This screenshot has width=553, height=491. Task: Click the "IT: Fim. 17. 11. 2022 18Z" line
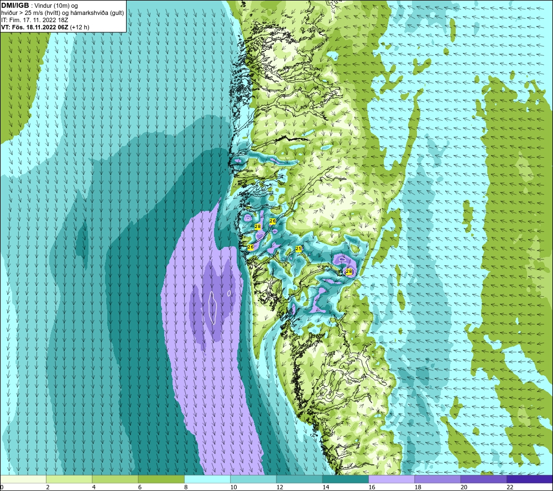(x=34, y=20)
